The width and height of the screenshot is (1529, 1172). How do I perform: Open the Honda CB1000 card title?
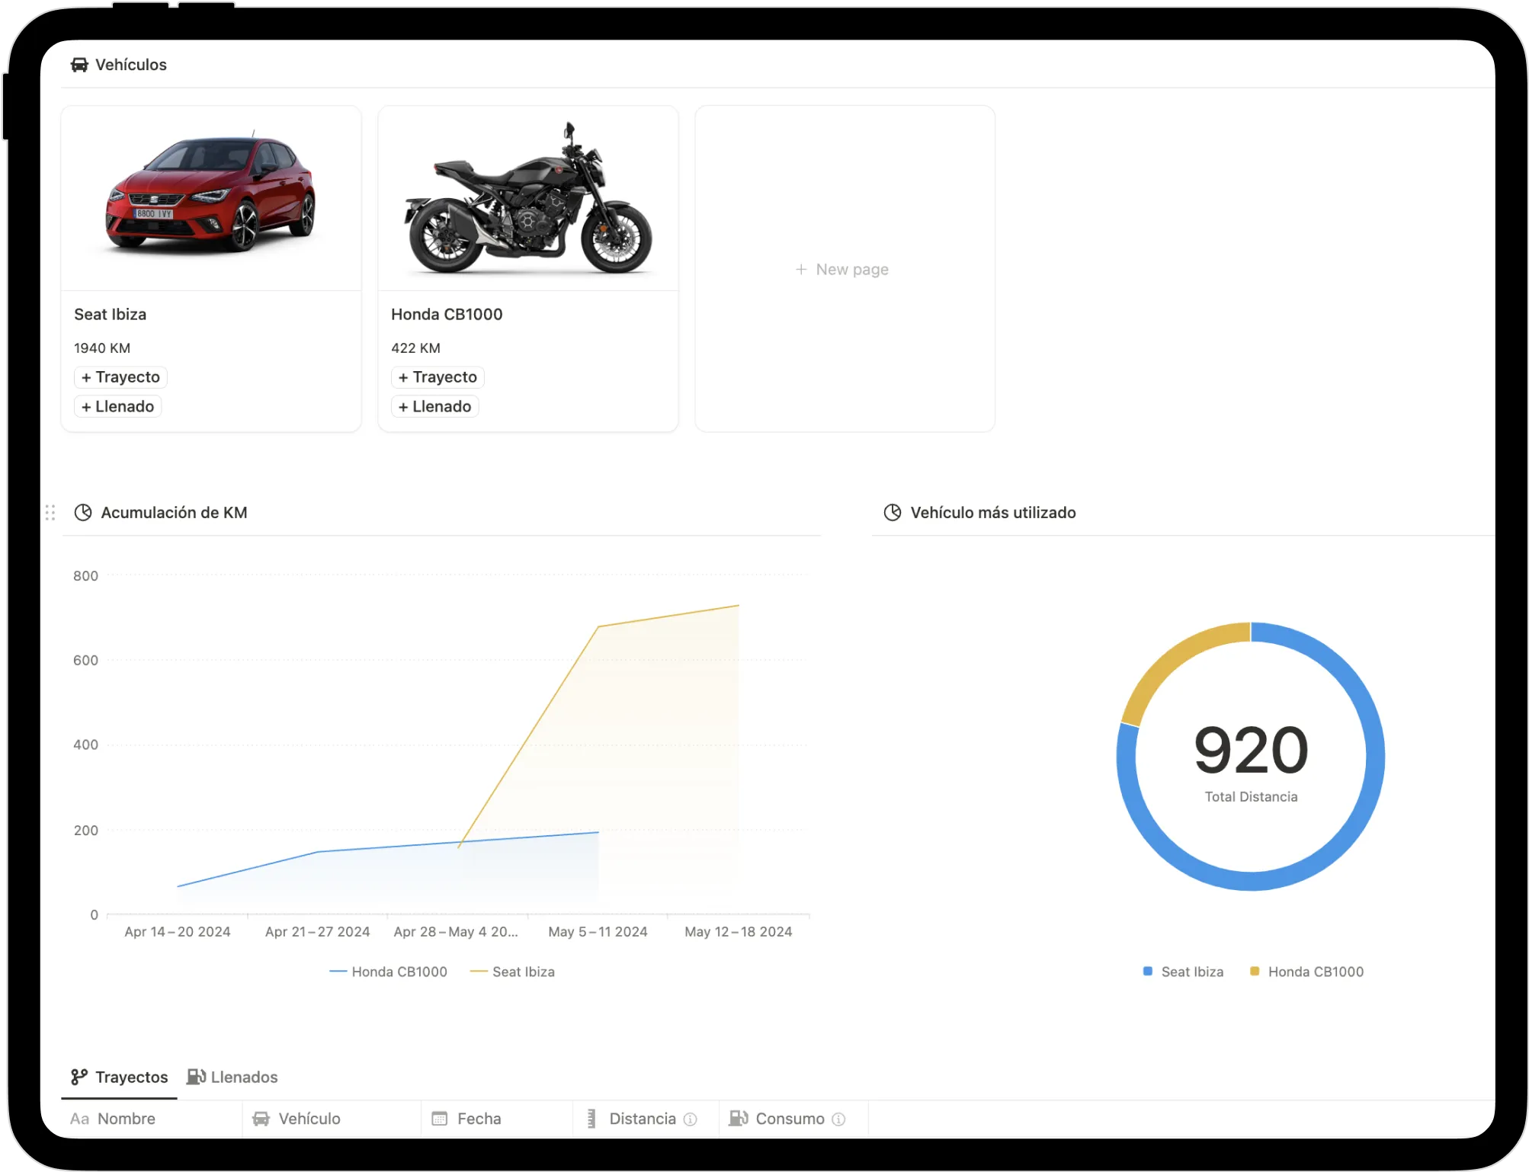point(447,314)
